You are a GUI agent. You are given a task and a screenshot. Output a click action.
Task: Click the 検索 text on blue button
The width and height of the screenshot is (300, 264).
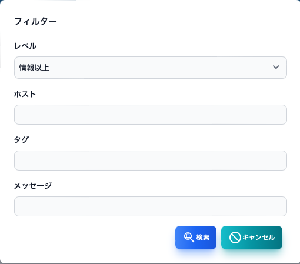203,238
